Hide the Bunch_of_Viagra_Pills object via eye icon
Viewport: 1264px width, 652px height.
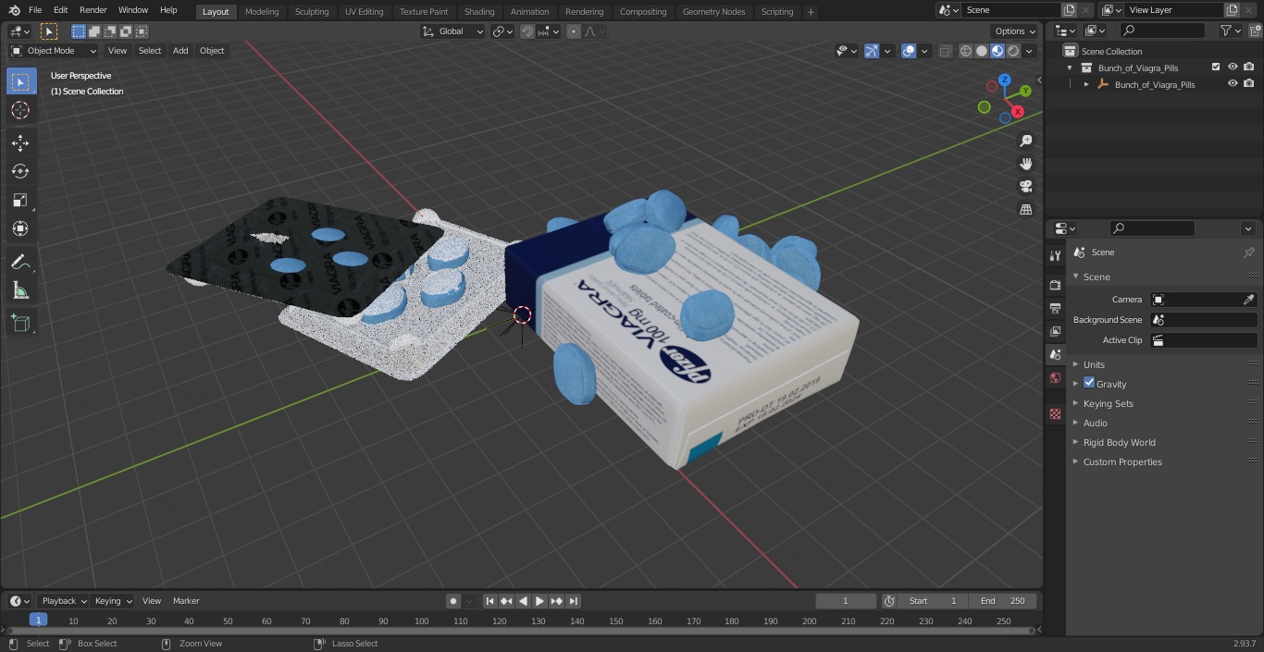1233,84
